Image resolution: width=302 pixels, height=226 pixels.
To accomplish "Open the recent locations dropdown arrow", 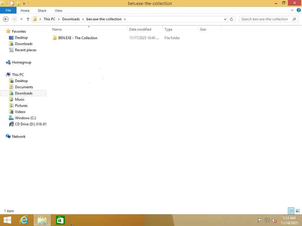I will pyautogui.click(x=21, y=19).
